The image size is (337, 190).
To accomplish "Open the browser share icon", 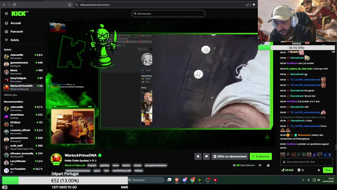I will [x=247, y=5].
